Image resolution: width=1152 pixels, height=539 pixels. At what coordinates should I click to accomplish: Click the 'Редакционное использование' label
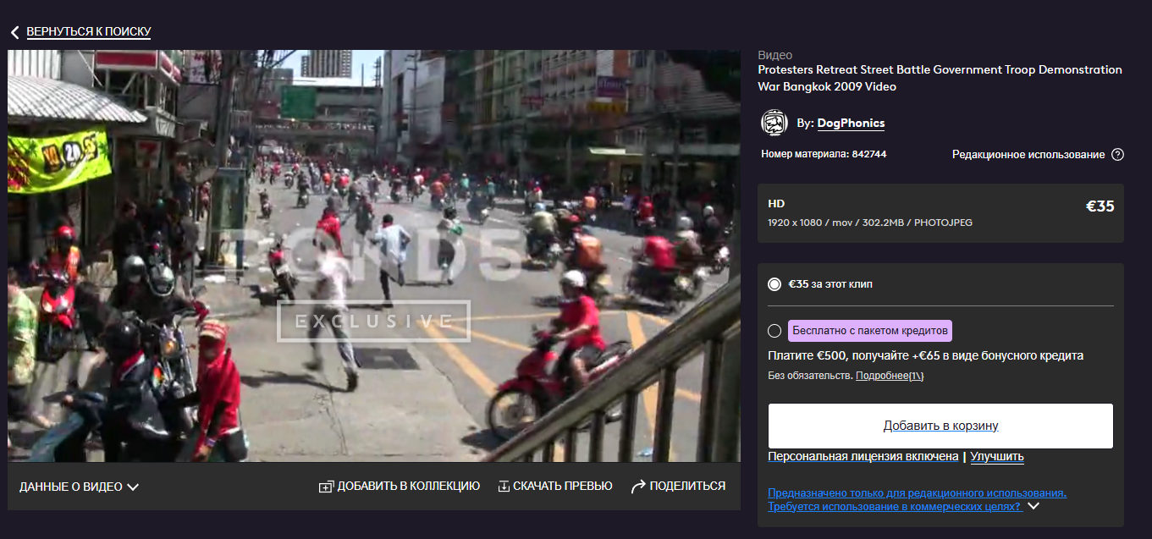1028,155
